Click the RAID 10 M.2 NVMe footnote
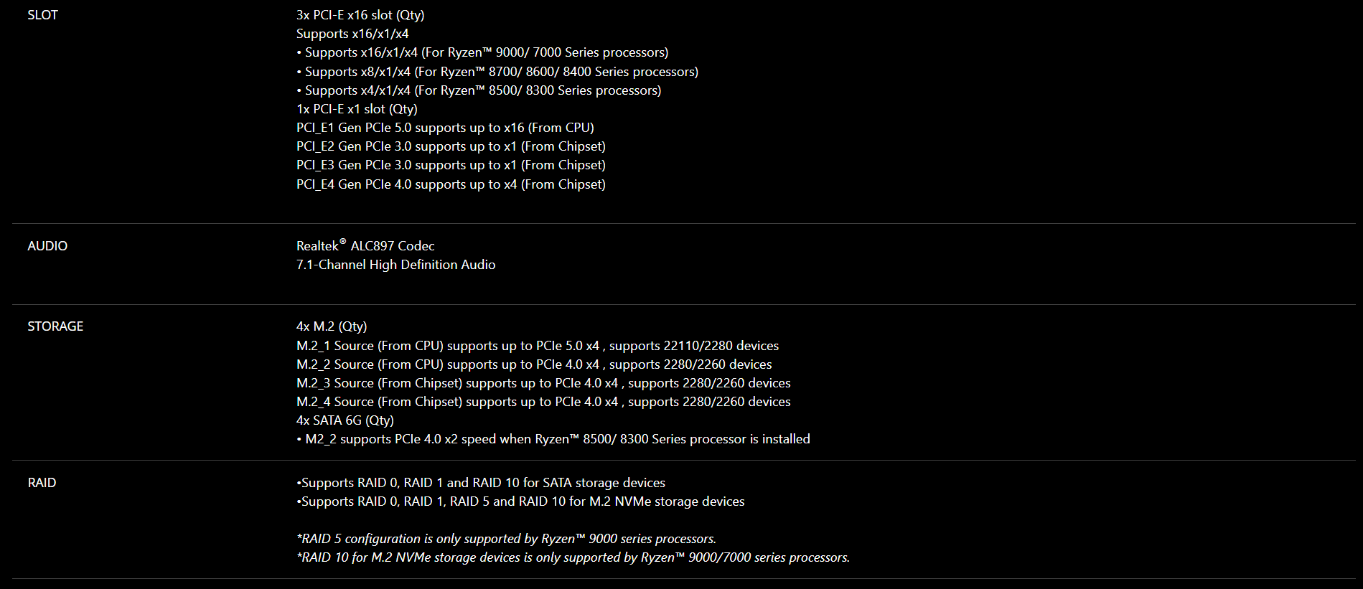This screenshot has height=589, width=1363. [573, 557]
